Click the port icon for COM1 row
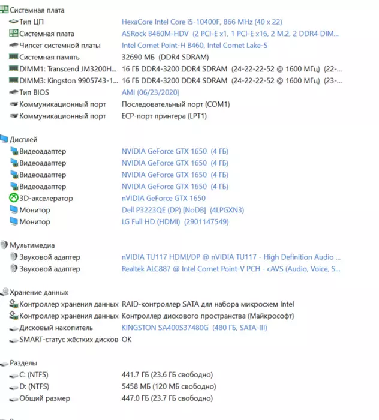 click(x=14, y=104)
